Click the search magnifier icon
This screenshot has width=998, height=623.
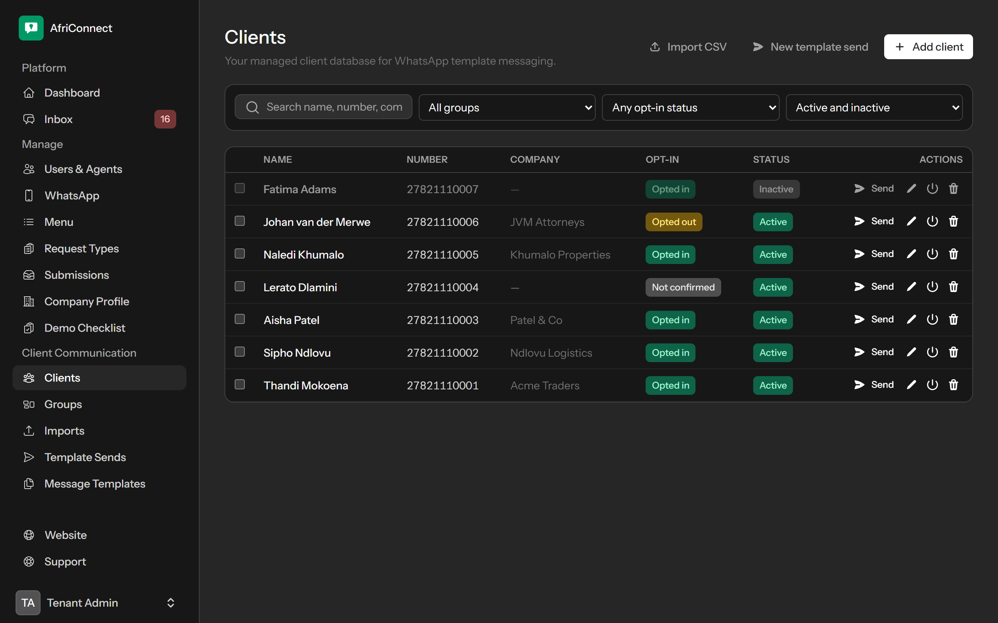(252, 107)
